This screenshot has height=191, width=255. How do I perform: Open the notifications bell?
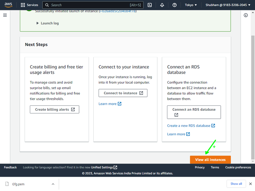162,5
